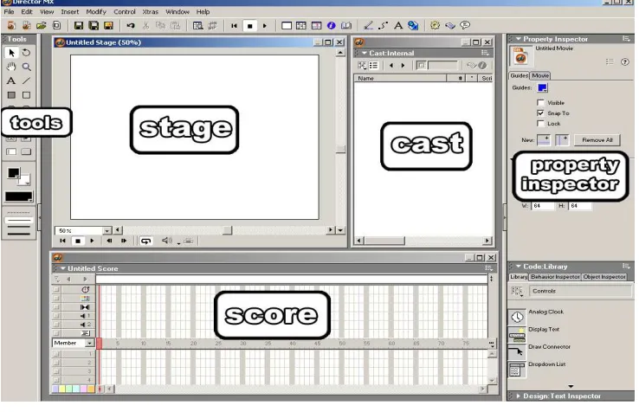Collapse the Property Inspector panel triangle

(519, 39)
